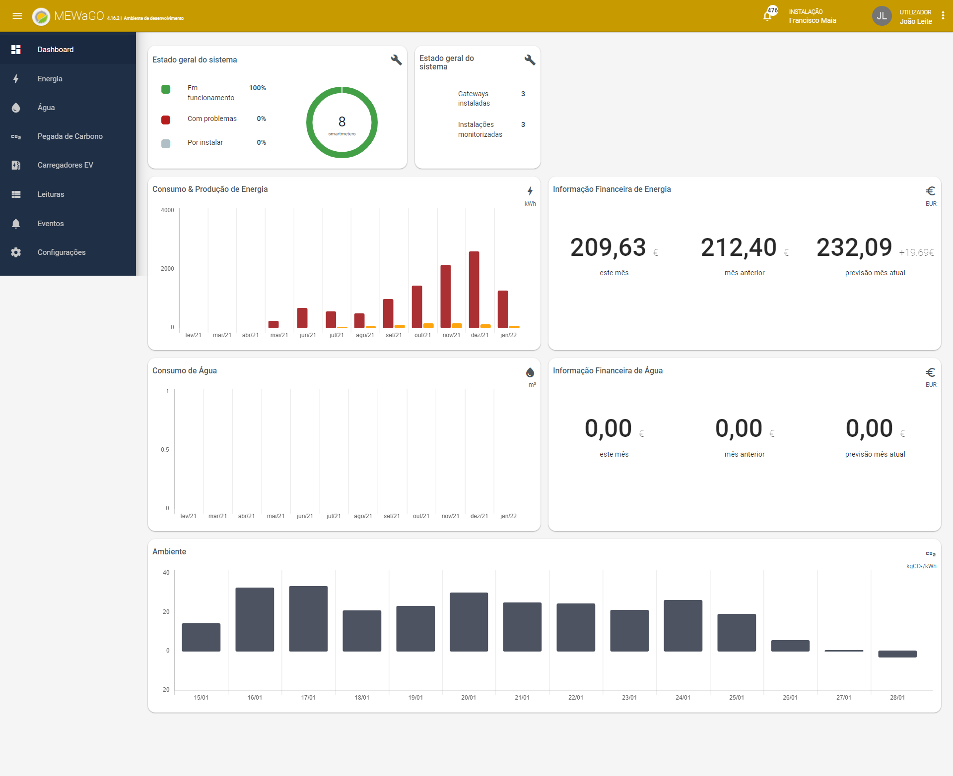Click the CO2 icon on Ambiente card

pyautogui.click(x=931, y=554)
